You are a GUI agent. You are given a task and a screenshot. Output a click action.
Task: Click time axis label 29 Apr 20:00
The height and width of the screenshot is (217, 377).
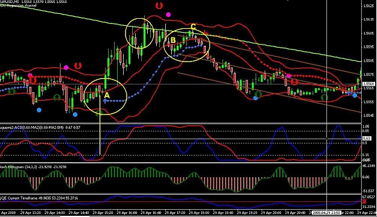tap(271, 213)
